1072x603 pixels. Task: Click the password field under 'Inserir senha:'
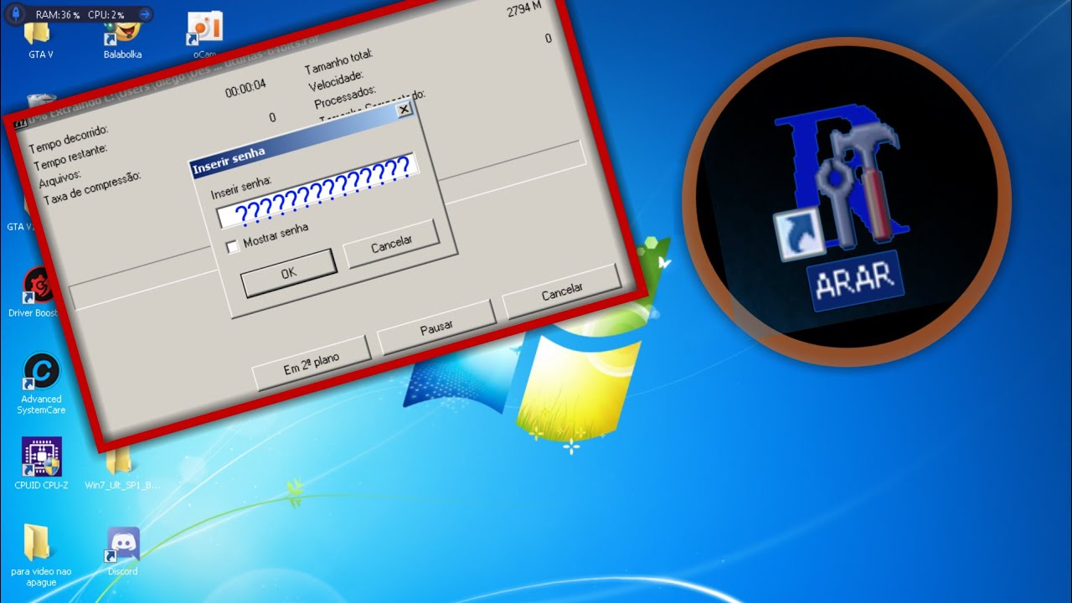pyautogui.click(x=317, y=191)
